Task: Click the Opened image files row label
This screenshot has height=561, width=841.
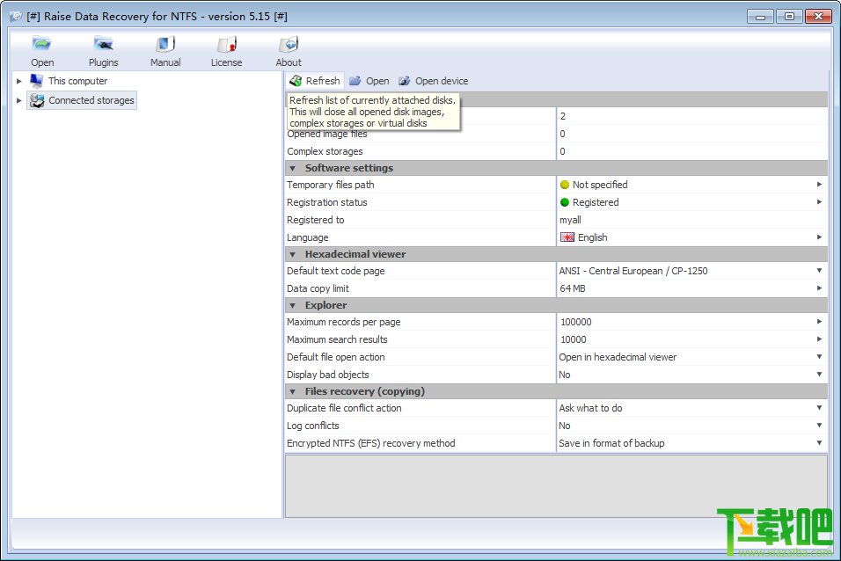Action: pyautogui.click(x=327, y=134)
